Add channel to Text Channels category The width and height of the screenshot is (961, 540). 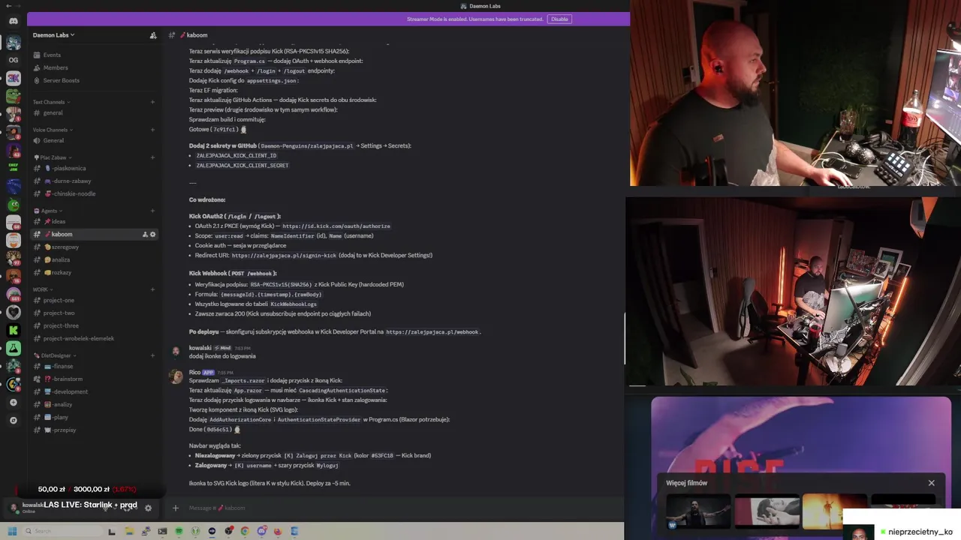[x=152, y=102]
